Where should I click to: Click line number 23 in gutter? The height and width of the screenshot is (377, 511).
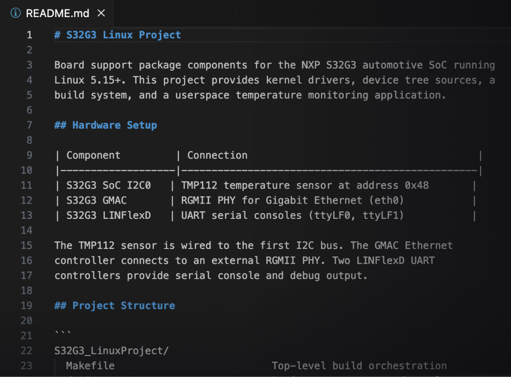(x=27, y=366)
